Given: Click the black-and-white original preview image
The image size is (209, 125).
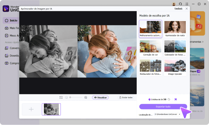Looking at the screenshot, I should pyautogui.click(x=48, y=51).
